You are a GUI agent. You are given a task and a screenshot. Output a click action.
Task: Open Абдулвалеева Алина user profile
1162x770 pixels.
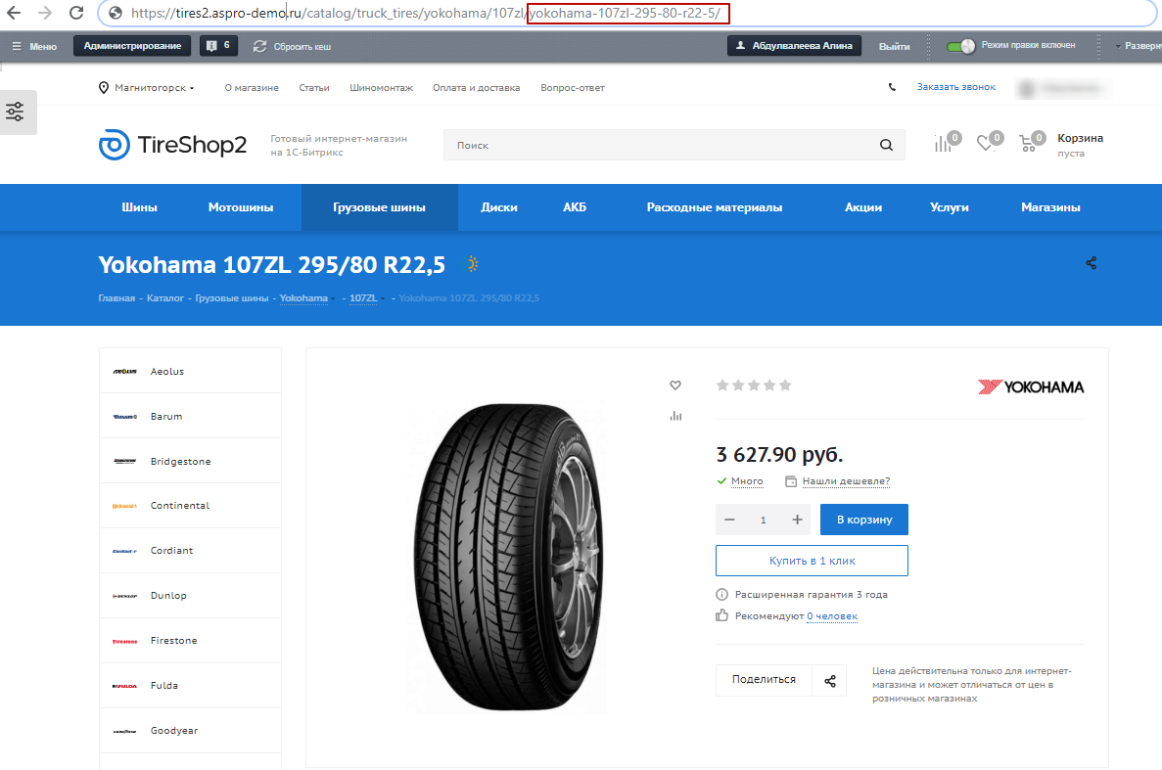(795, 46)
